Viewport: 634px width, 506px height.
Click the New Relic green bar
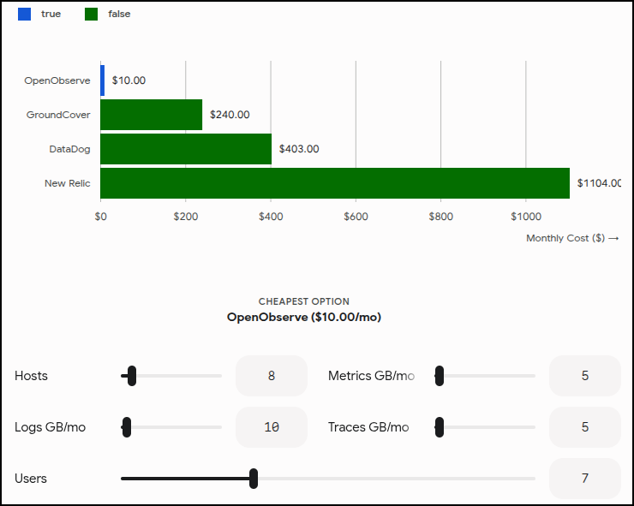pyautogui.click(x=335, y=183)
